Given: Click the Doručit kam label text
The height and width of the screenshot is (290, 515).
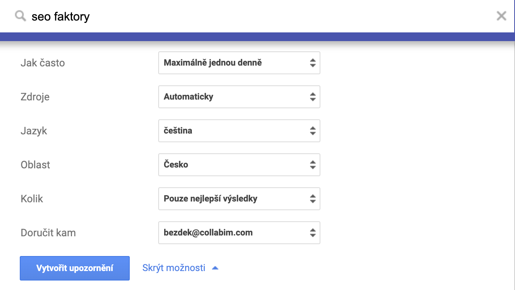Looking at the screenshot, I should tap(48, 233).
